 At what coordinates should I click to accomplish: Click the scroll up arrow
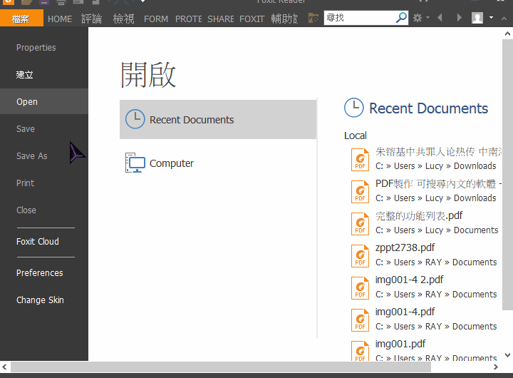click(507, 34)
